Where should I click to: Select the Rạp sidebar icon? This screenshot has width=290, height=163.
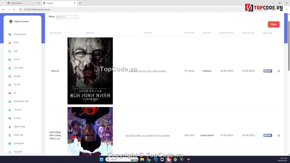pos(10,51)
